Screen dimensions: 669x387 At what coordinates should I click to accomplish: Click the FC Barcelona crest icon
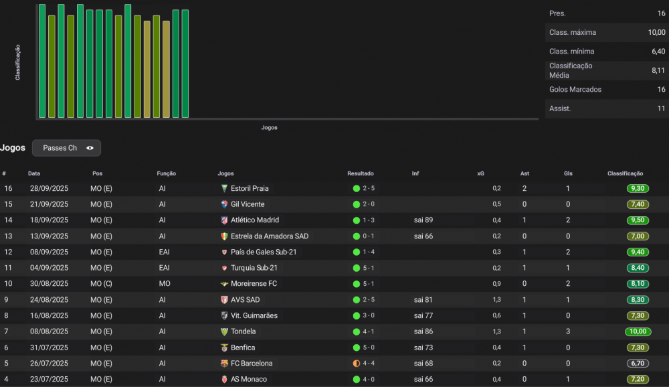click(224, 364)
